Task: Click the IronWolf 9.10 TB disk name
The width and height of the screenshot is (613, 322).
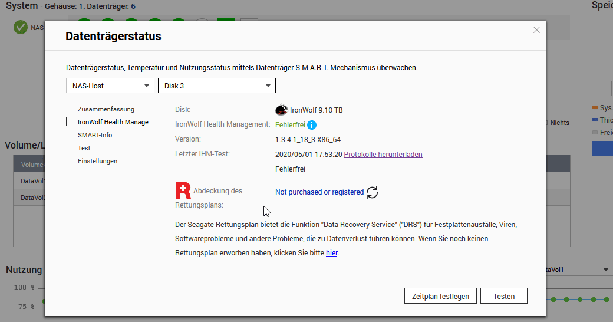Action: click(317, 110)
